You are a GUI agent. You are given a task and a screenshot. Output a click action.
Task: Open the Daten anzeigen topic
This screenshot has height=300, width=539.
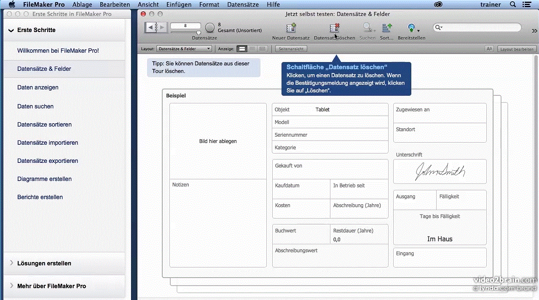[x=38, y=87]
